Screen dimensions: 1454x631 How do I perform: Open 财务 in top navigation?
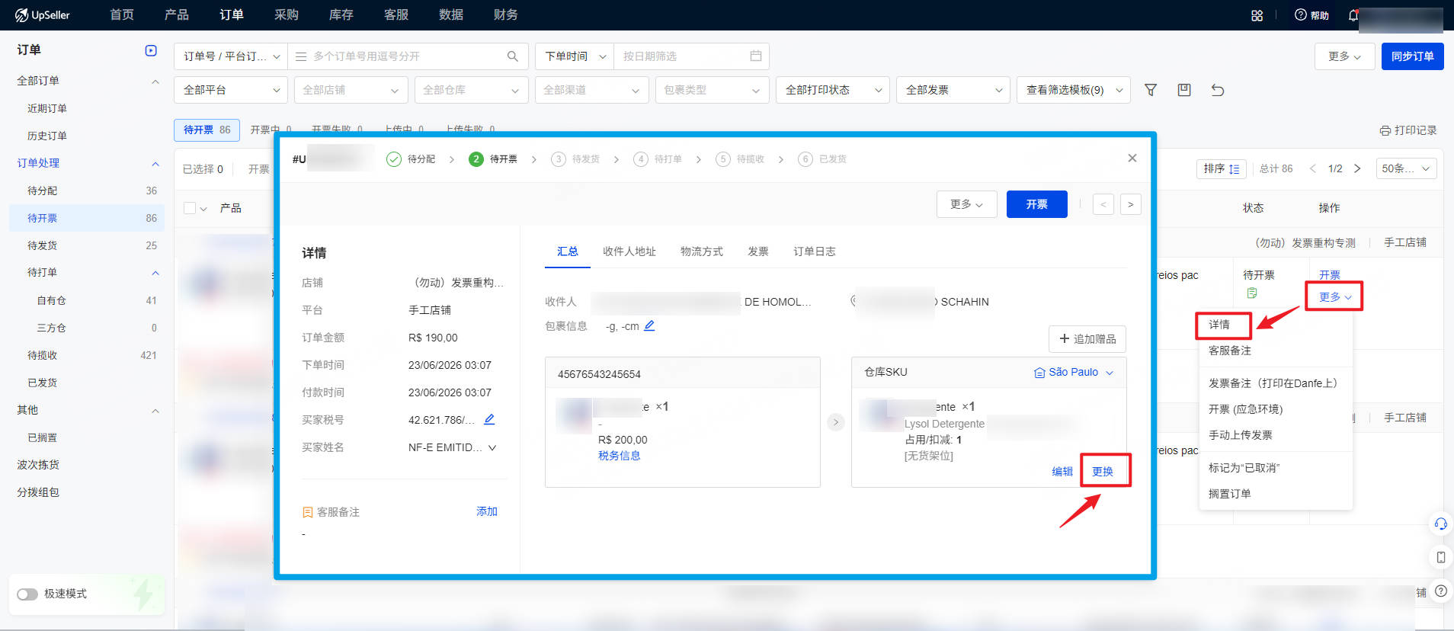click(506, 15)
